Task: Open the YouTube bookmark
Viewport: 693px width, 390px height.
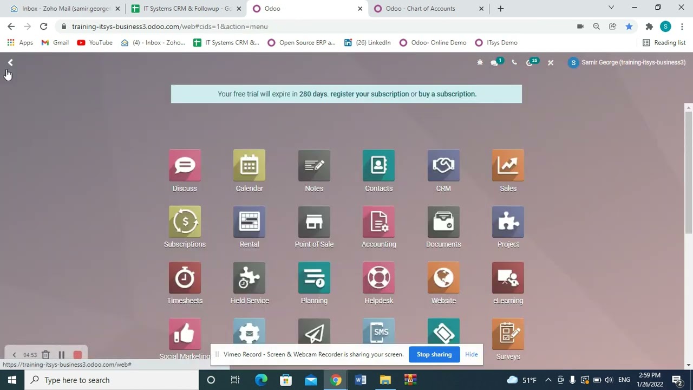Action: coord(95,43)
